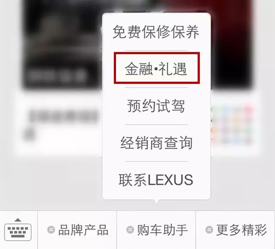
Task: Select 免费保修保养 from the popup
Action: tap(156, 32)
